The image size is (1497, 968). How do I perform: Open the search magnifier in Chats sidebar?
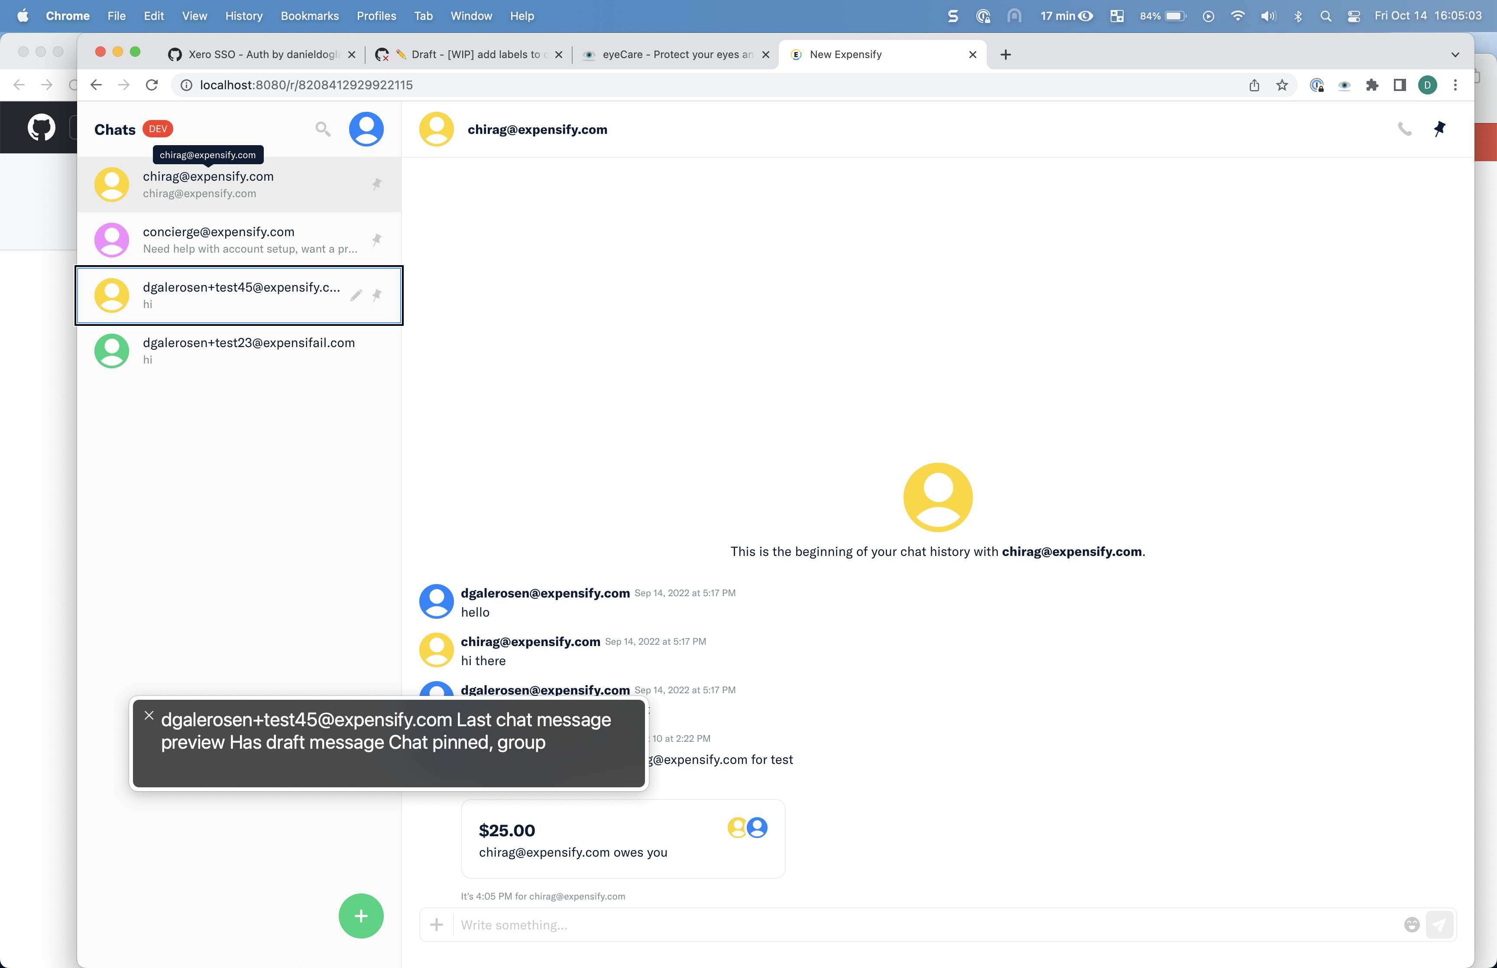[x=323, y=129]
